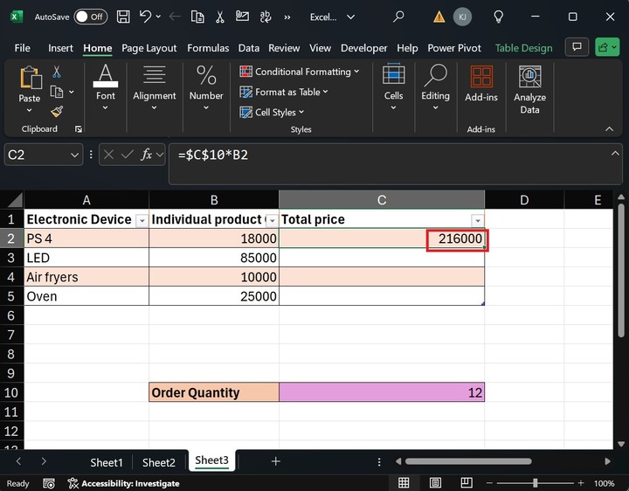
Task: Open the Electronic Device filter dropdown
Action: click(142, 220)
